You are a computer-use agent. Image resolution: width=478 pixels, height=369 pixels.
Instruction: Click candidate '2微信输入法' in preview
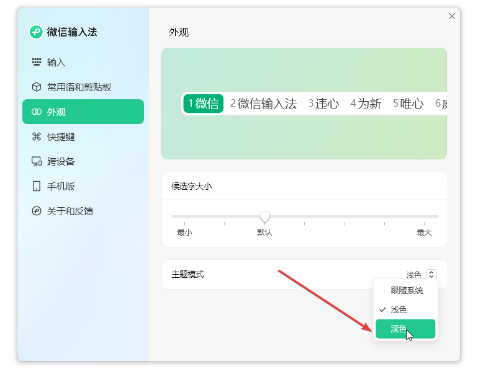[x=264, y=104]
